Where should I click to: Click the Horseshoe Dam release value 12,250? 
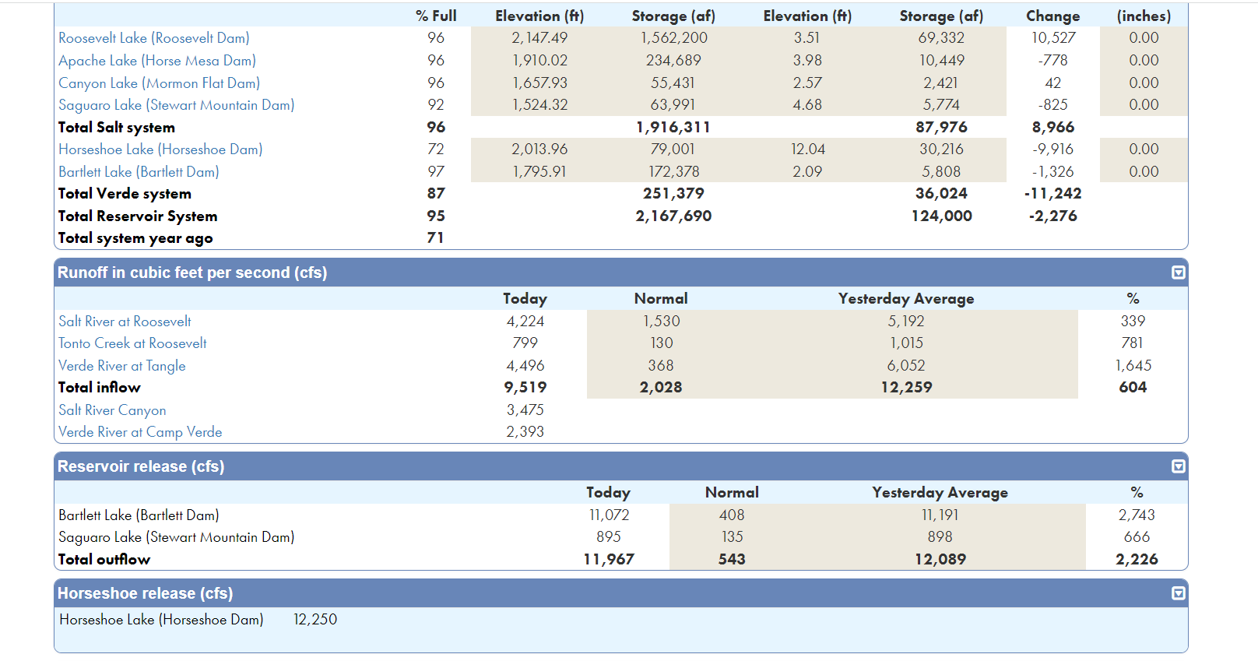pos(315,620)
